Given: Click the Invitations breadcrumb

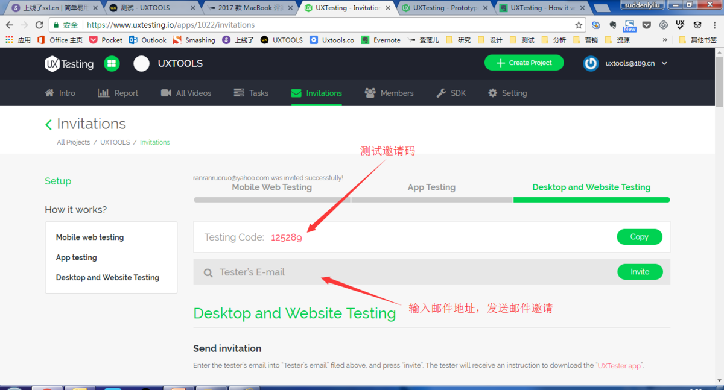Looking at the screenshot, I should tap(155, 142).
